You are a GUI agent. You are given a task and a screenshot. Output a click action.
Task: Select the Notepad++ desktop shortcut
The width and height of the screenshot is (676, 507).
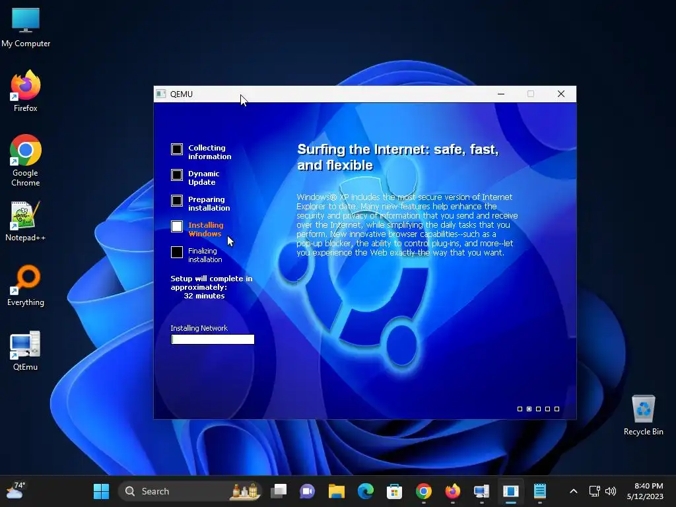pyautogui.click(x=26, y=220)
